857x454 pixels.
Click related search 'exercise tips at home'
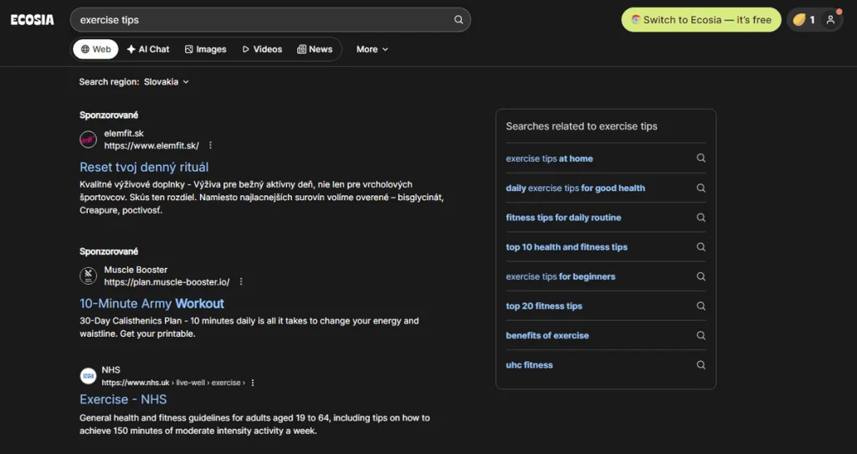[x=549, y=158]
